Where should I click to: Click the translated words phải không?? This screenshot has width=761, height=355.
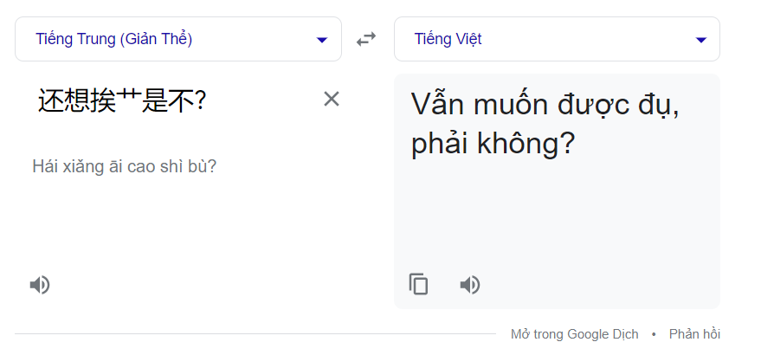[x=493, y=144]
